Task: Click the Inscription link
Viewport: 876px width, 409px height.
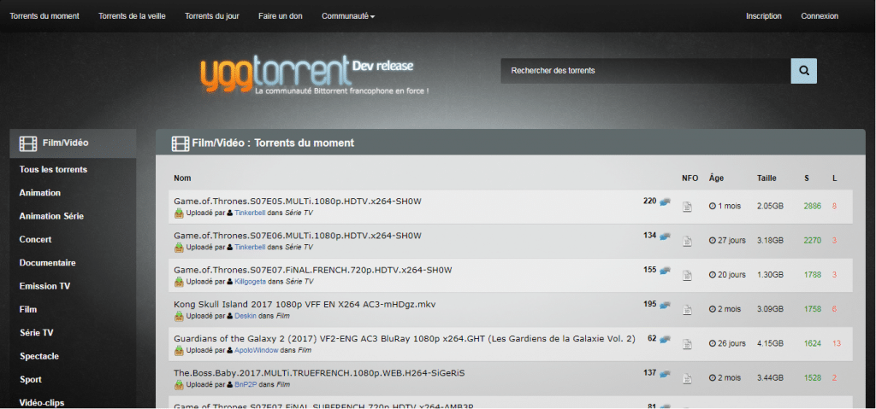Action: [x=763, y=16]
